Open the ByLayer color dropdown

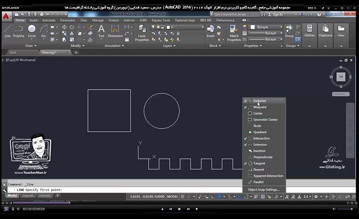(x=266, y=27)
